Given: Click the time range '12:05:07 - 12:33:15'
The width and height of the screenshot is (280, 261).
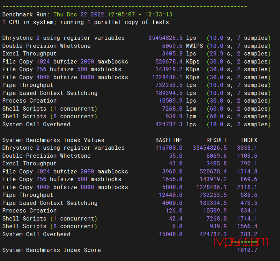Looking at the screenshot, I should click(x=140, y=14).
